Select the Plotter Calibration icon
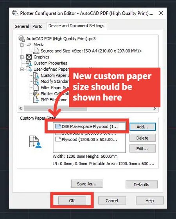The height and width of the screenshot is (219, 176). 36,93
